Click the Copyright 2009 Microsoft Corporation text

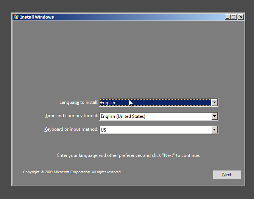pyautogui.click(x=72, y=172)
